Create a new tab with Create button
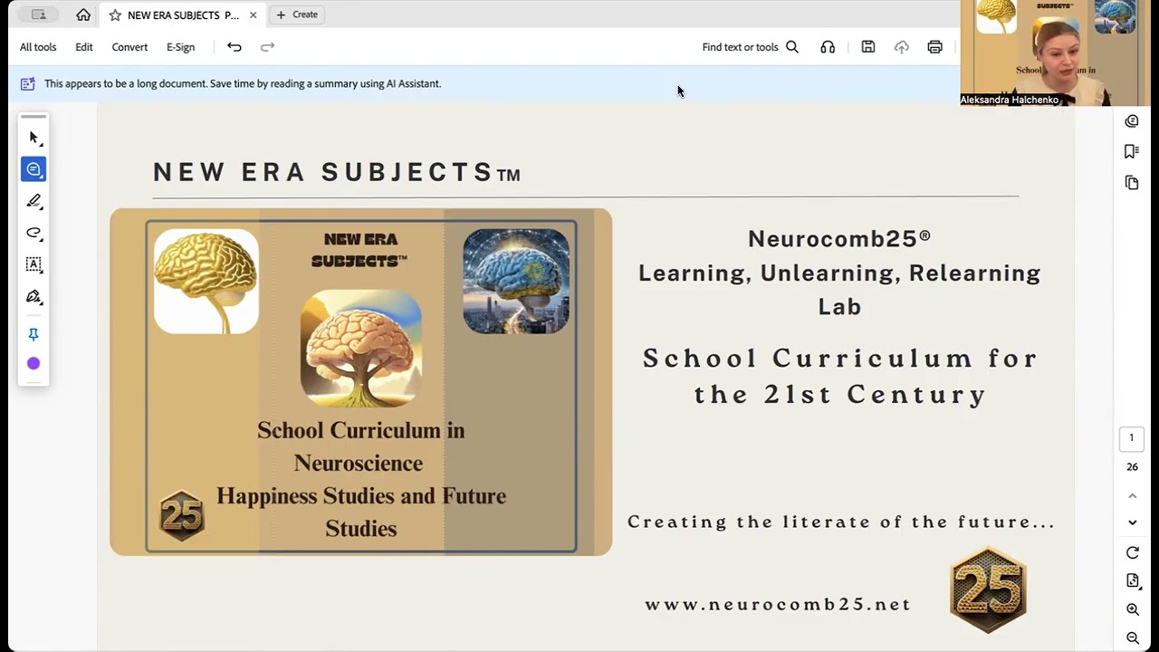Image resolution: width=1159 pixels, height=652 pixels. pos(297,14)
